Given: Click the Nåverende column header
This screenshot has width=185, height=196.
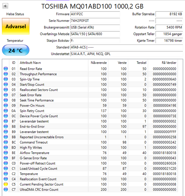Looking at the screenshot, I should [99, 63].
